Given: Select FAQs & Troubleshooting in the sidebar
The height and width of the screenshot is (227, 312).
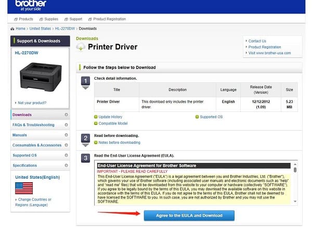Looking at the screenshot, I should (40, 125).
